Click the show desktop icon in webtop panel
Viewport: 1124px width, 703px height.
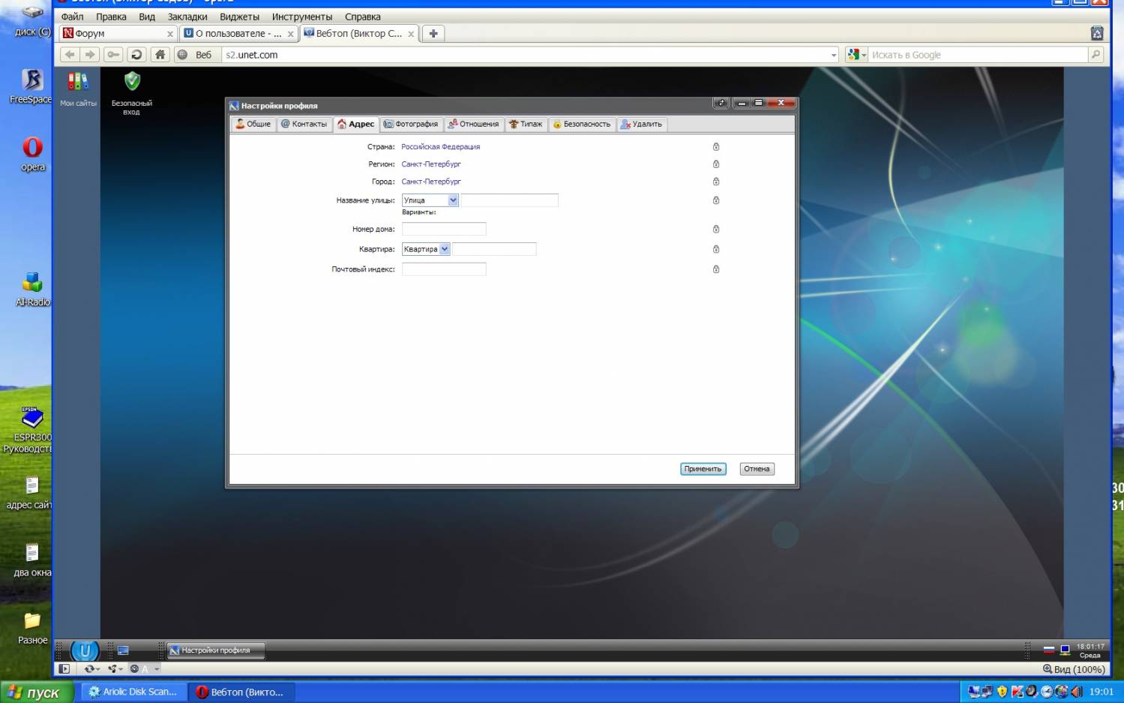tap(123, 650)
